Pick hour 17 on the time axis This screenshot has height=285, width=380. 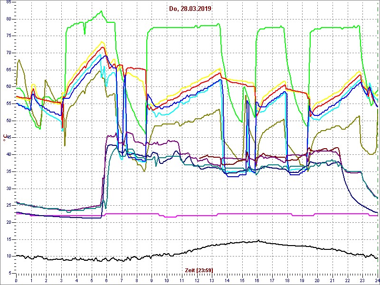[x=272, y=280]
